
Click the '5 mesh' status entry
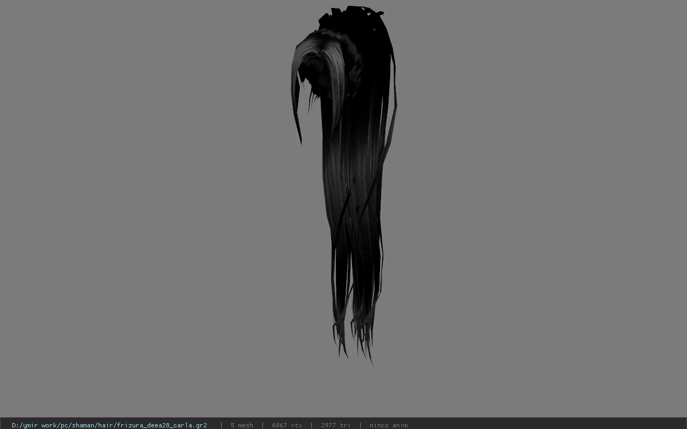coord(242,425)
